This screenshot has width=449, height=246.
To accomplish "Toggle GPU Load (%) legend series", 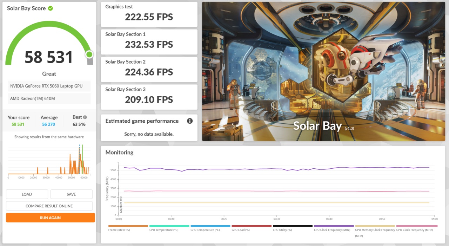I will pos(251,228).
